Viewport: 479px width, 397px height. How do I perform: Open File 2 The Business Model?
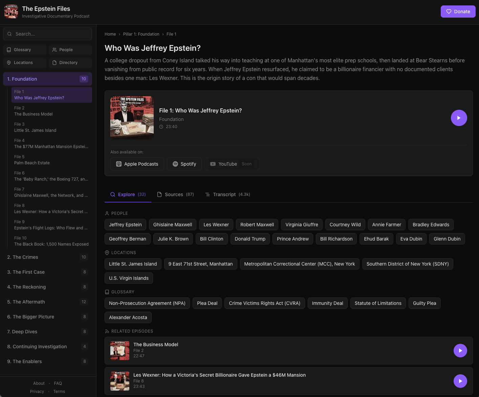52,111
